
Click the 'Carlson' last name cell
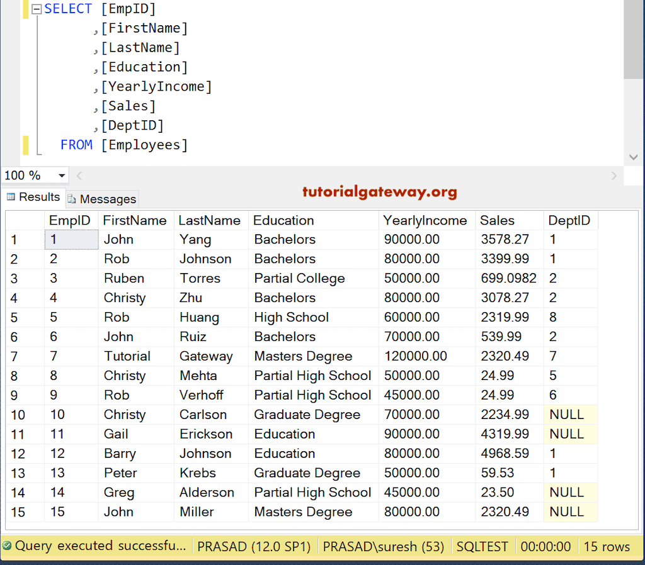click(212, 415)
